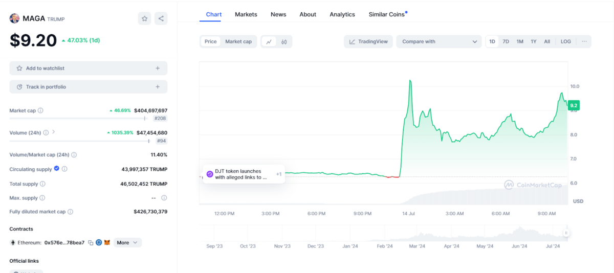Click the $426,730,379 diluted market cap
This screenshot has height=273, width=614.
(150, 212)
